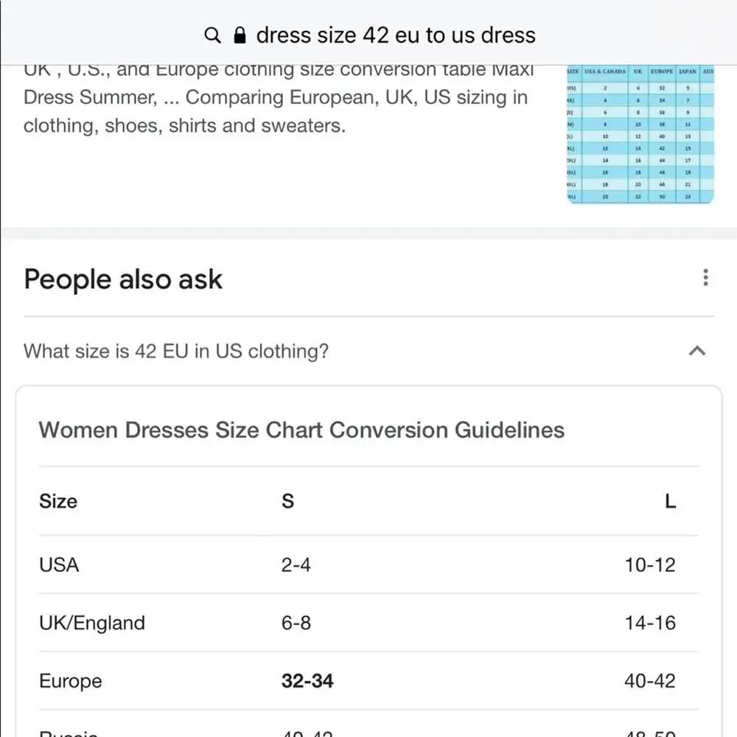Tap the padlock security icon
The height and width of the screenshot is (737, 737).
point(240,35)
